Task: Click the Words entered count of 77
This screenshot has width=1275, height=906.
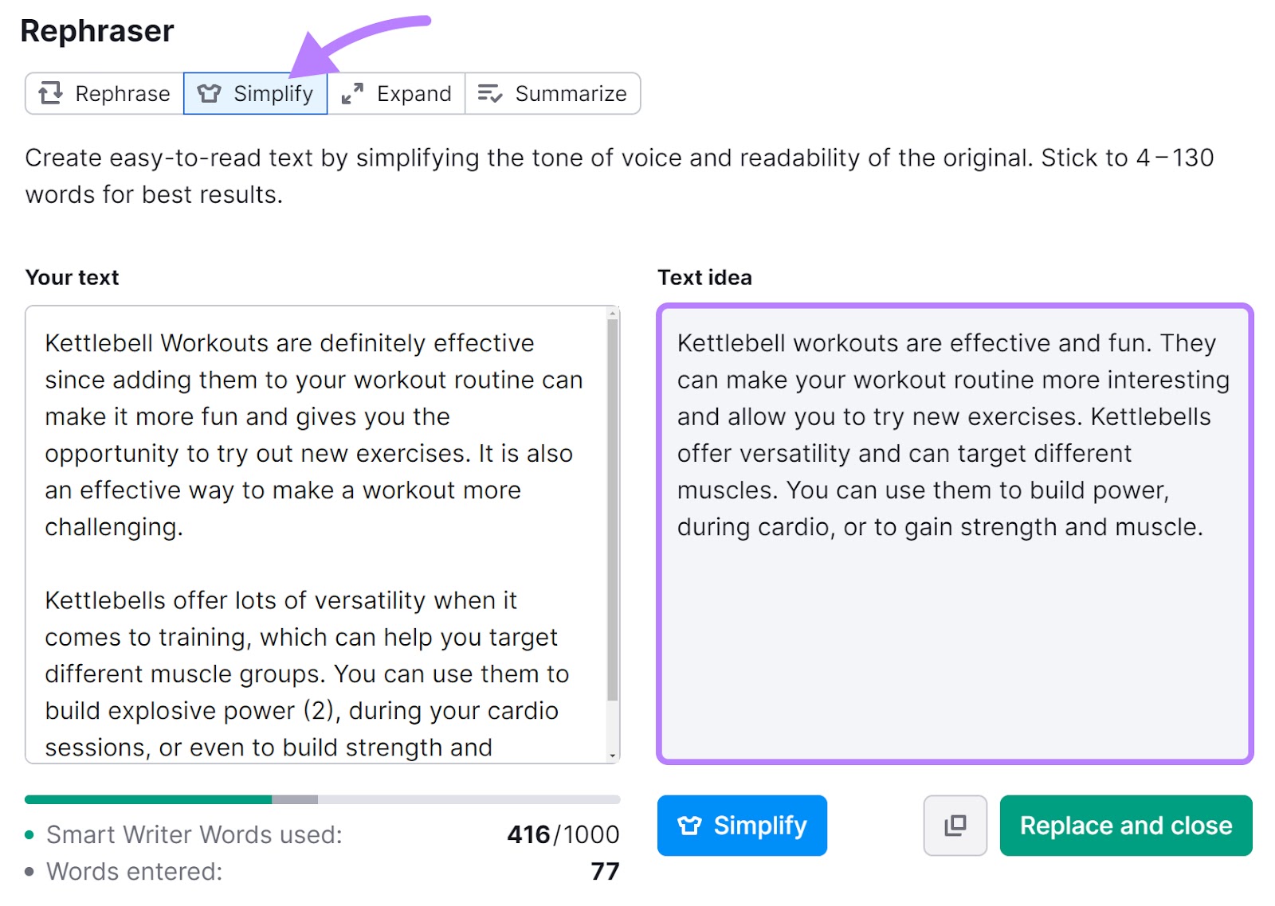Action: point(606,871)
